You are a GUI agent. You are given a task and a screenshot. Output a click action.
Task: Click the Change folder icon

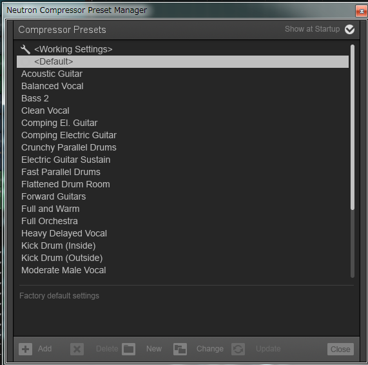(180, 349)
